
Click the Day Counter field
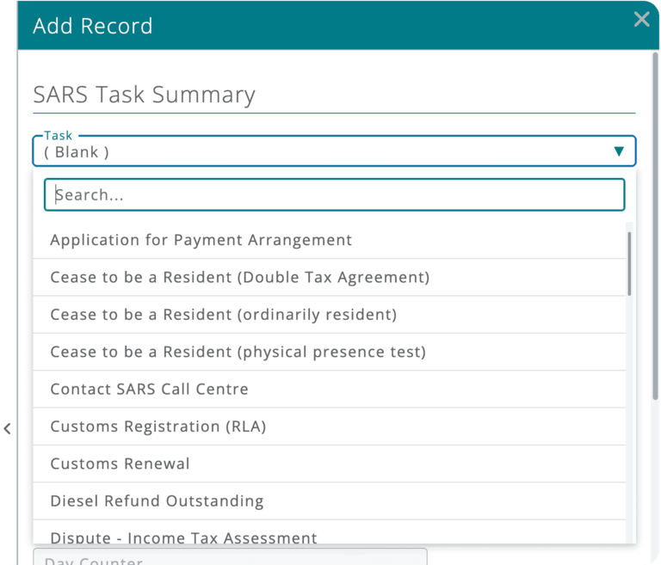(x=230, y=559)
